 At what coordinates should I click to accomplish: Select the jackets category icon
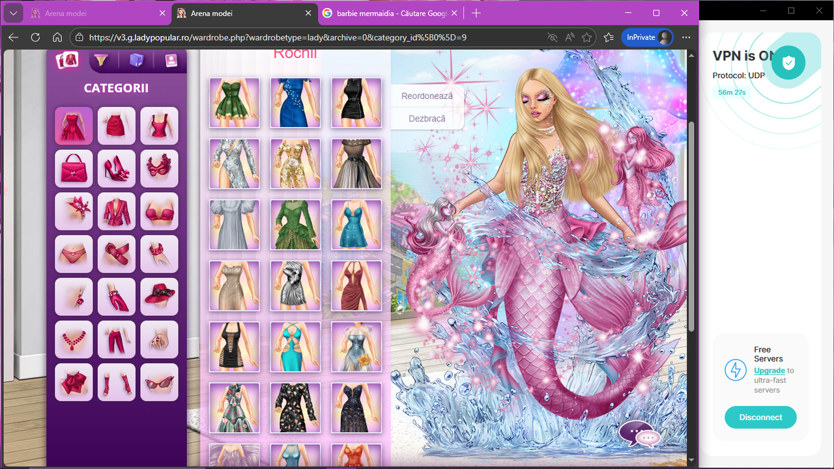pos(117,211)
